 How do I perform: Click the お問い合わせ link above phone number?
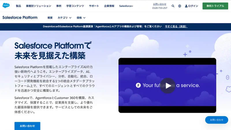pos(160,4)
